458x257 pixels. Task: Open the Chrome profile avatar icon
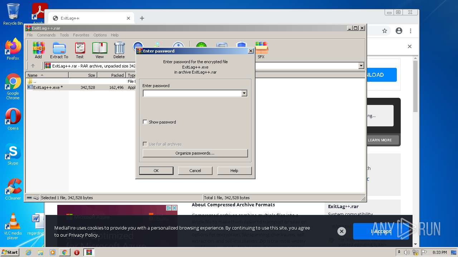399,31
